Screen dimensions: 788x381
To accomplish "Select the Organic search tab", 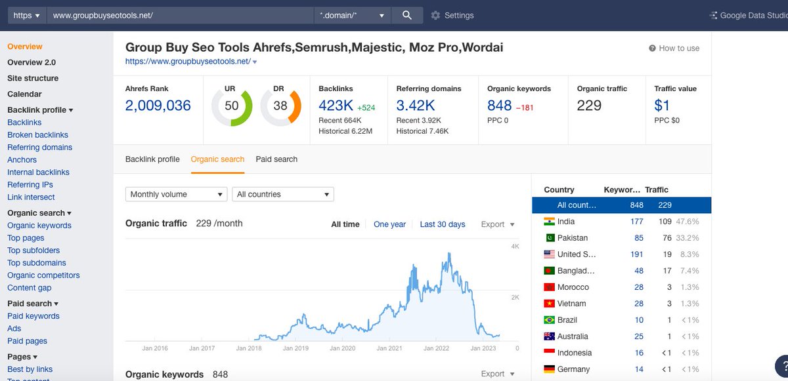I will [217, 159].
